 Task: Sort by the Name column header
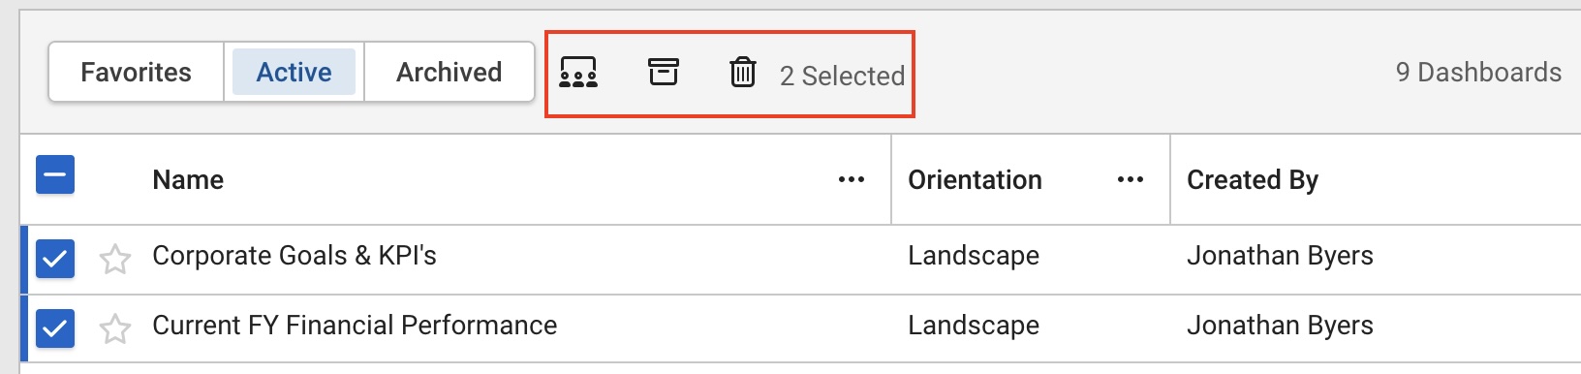[188, 180]
